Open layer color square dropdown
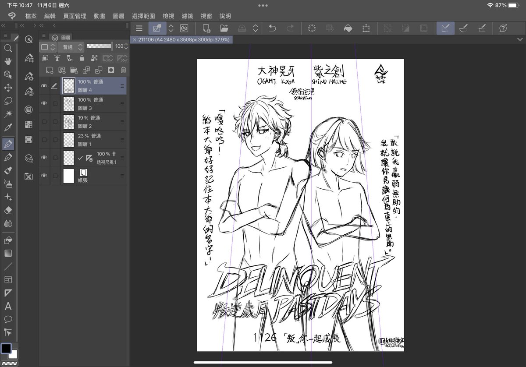Image resolution: width=526 pixels, height=367 pixels. pos(48,47)
